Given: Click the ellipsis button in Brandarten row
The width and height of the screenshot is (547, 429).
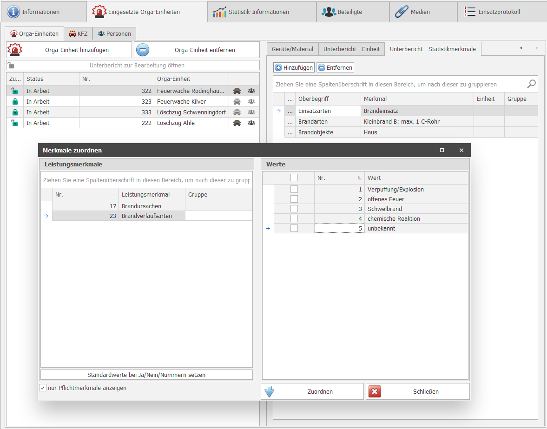Looking at the screenshot, I should point(290,122).
